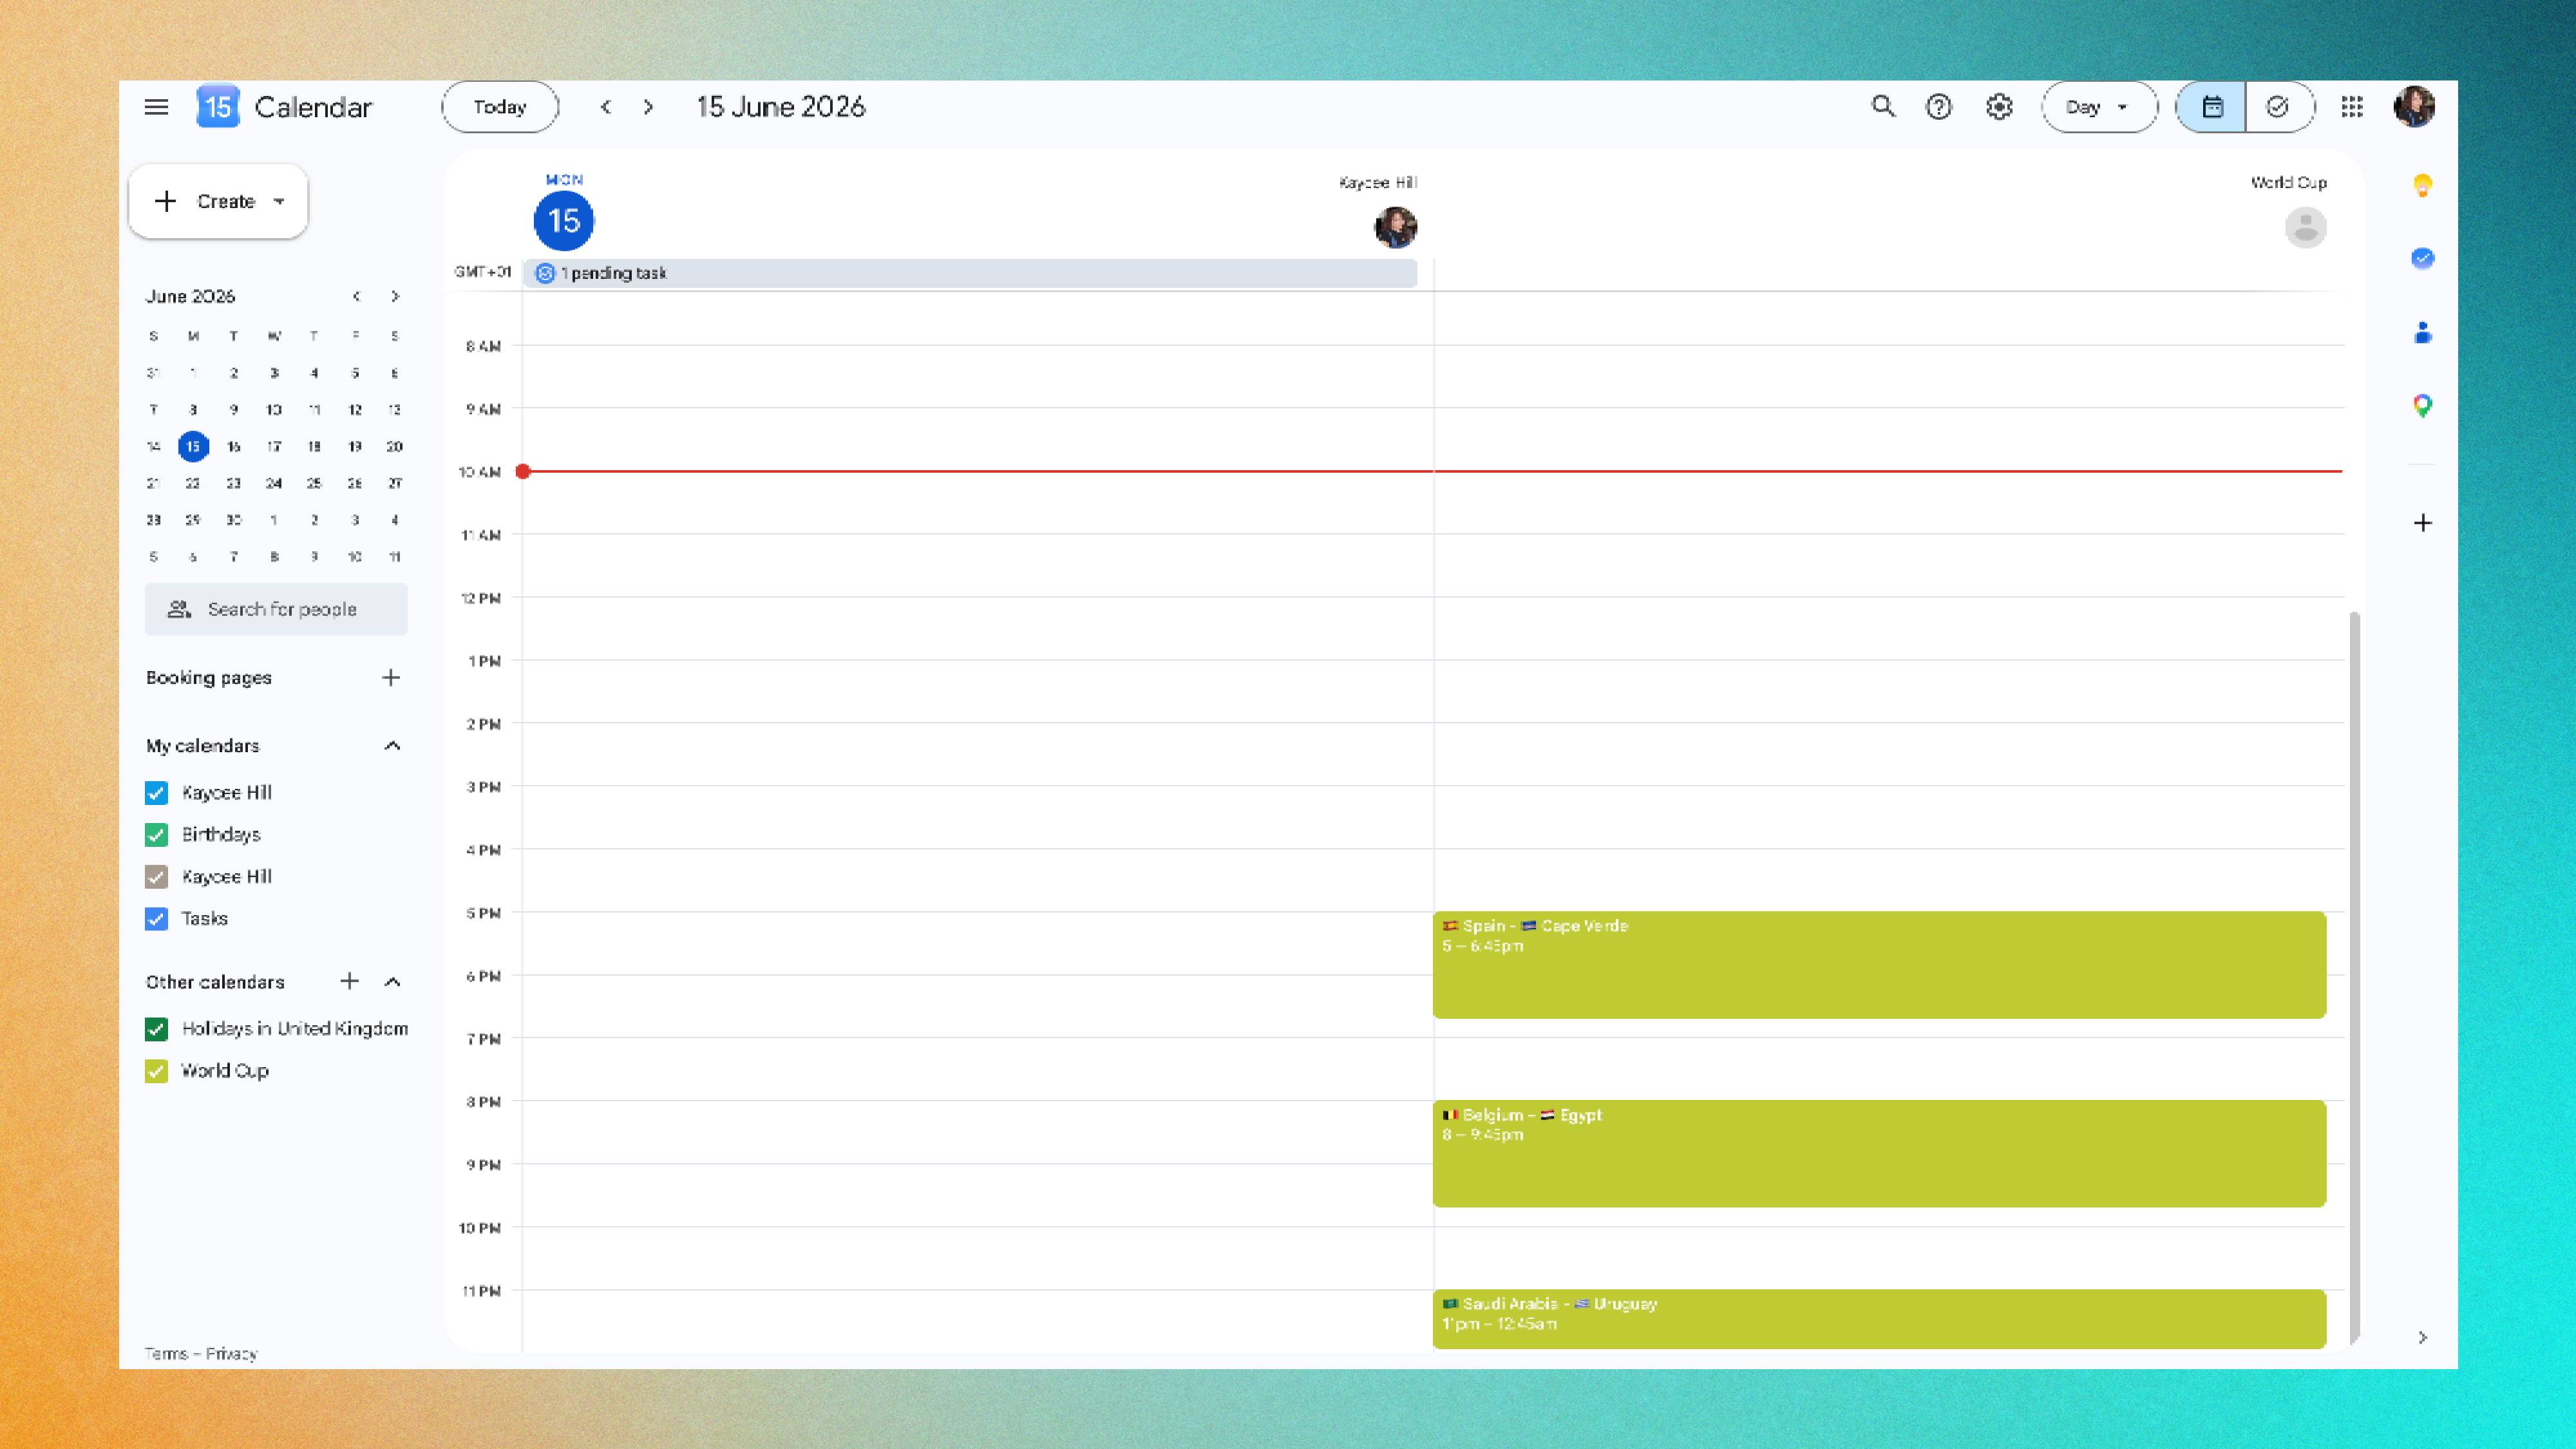Click the World Cup calendar label
Screen dimensions: 2576x1449
tap(225, 1071)
